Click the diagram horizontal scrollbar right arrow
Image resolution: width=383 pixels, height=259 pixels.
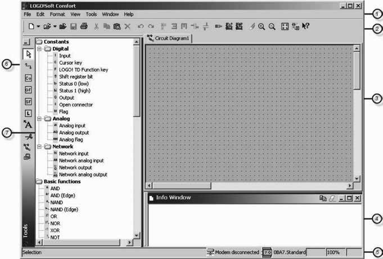(350, 186)
